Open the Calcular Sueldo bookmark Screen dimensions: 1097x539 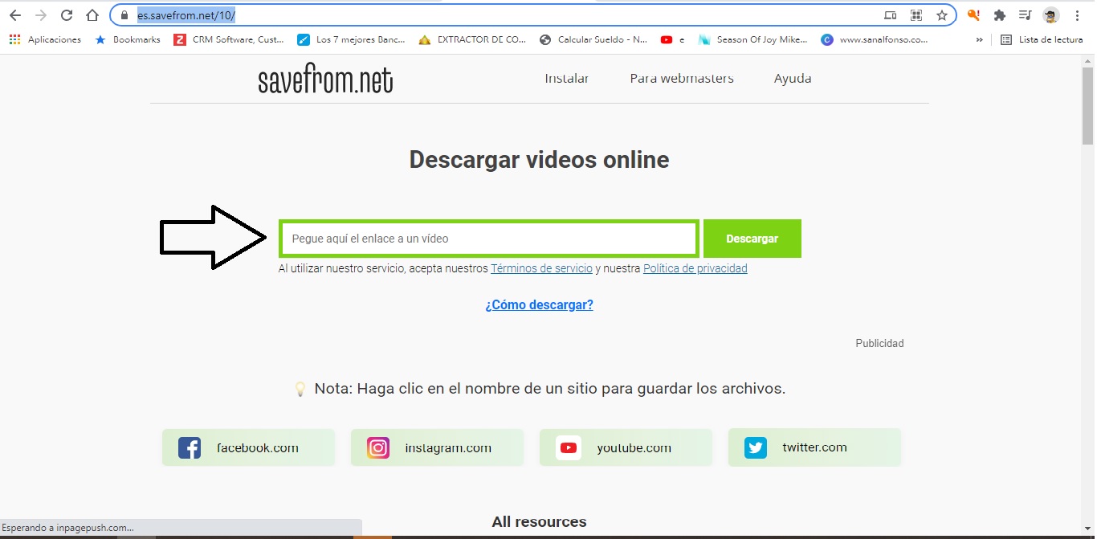click(593, 39)
